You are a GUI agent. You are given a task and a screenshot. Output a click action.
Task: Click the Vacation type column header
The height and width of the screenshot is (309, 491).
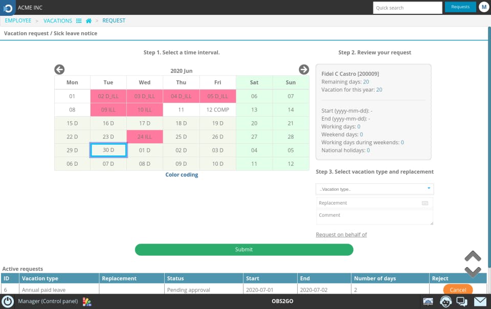tap(59, 278)
